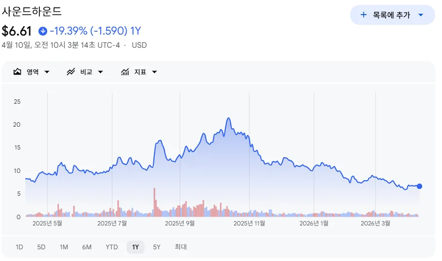
Task: Select the 5D time range tab
Action: tap(41, 247)
